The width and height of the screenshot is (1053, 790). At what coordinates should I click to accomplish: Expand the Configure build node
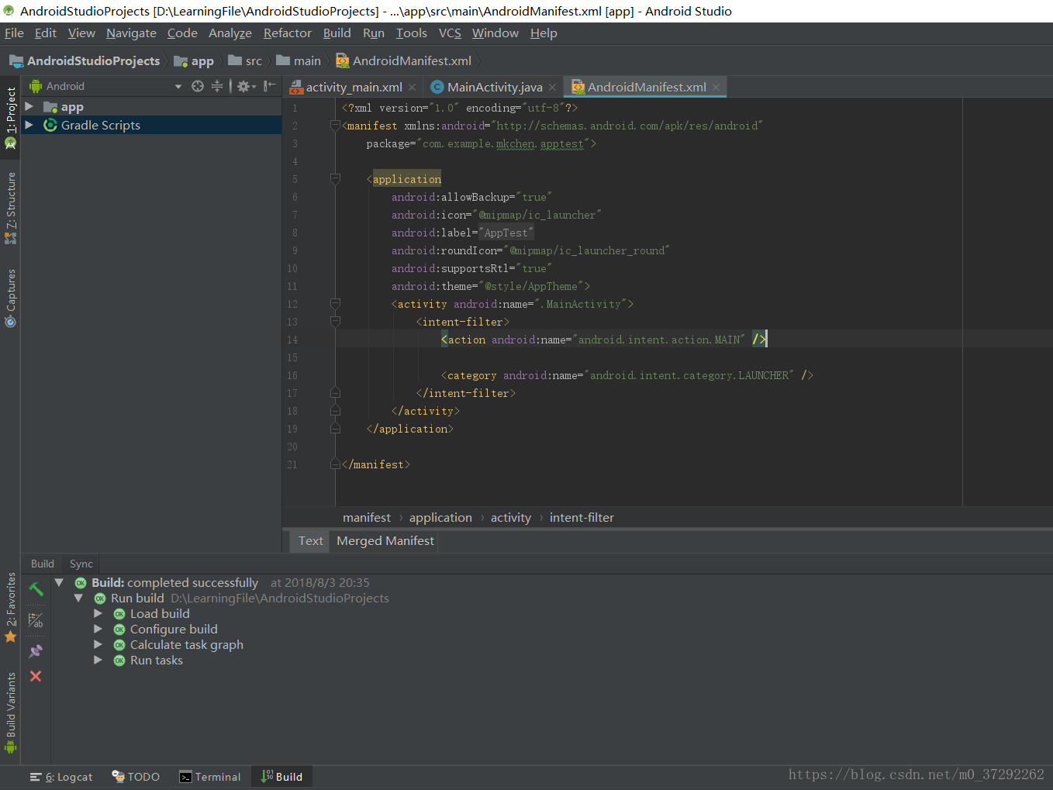(98, 629)
